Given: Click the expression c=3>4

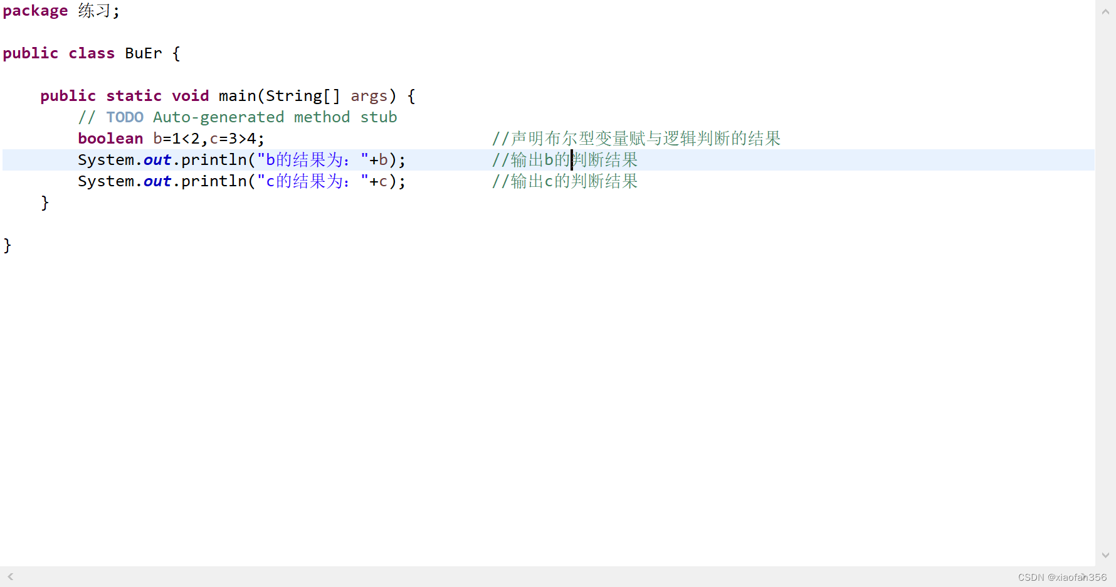Looking at the screenshot, I should click(233, 138).
